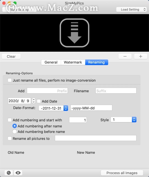Image resolution: width=149 pixels, height=177 pixels.
Task: Open the numbering Style dropdown
Action: coord(123,120)
